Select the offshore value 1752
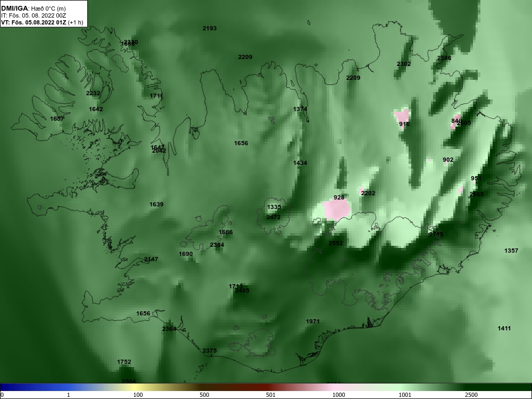532x399 pixels. [x=124, y=362]
